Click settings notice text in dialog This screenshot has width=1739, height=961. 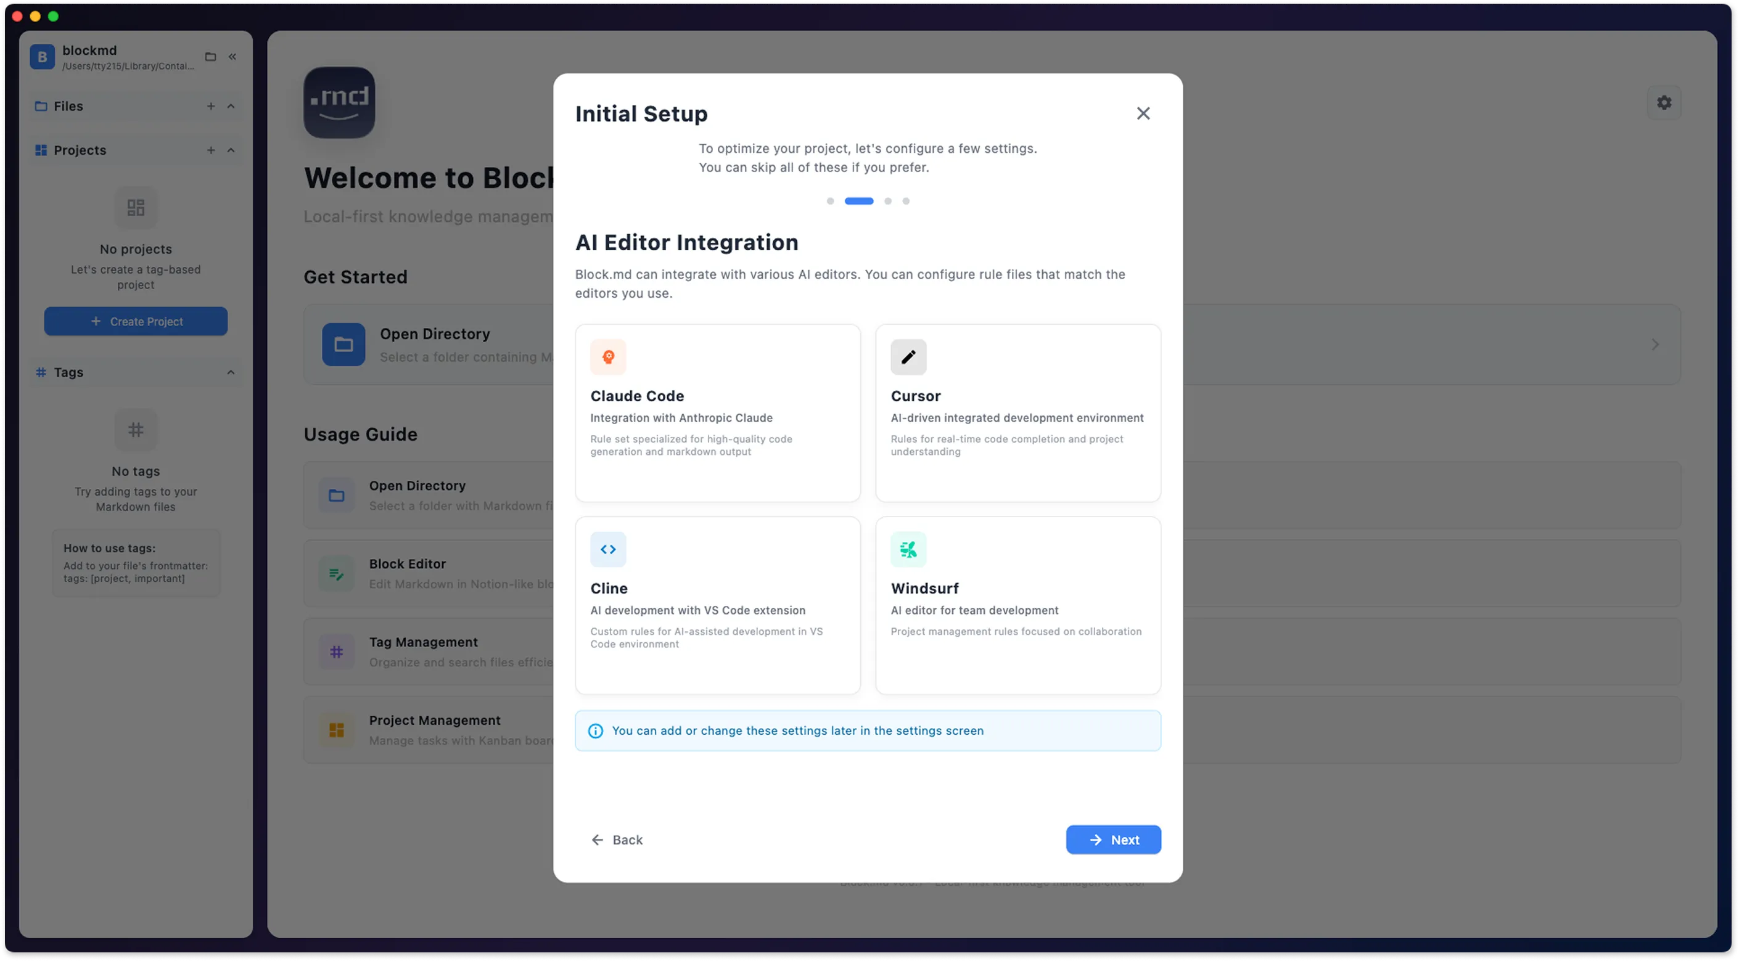tap(797, 731)
